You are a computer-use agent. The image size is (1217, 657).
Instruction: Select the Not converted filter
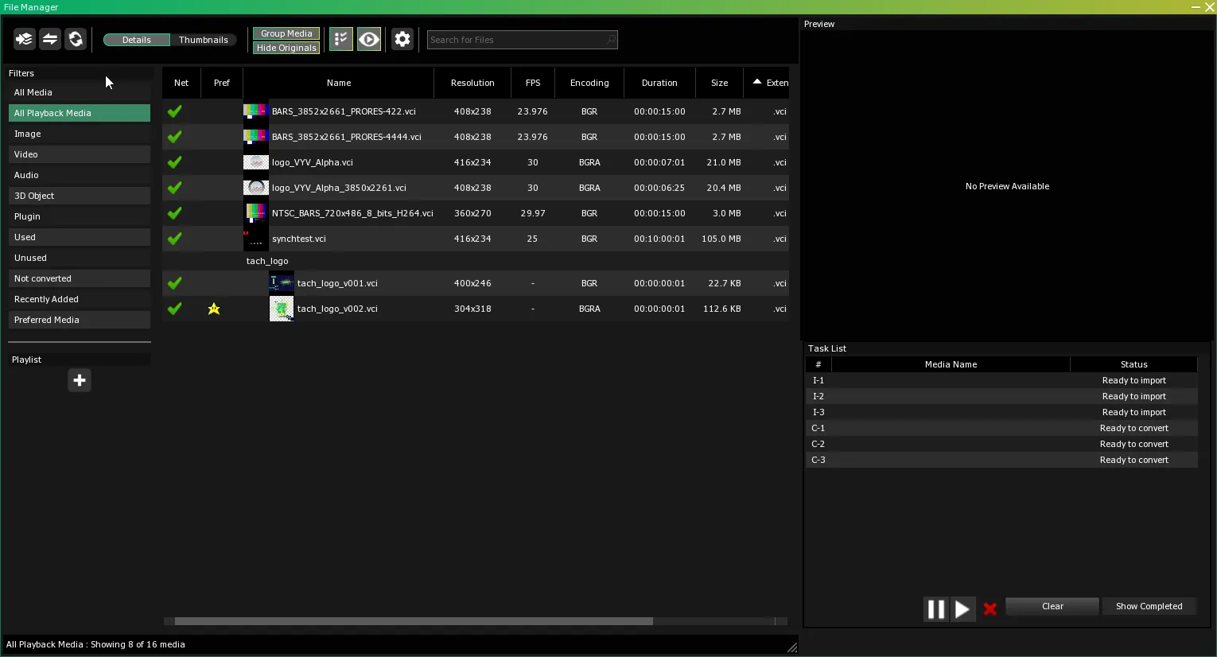(80, 278)
